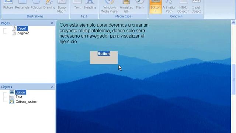Open the Polygon dropdown arrow

pyautogui.click(x=36, y=11)
